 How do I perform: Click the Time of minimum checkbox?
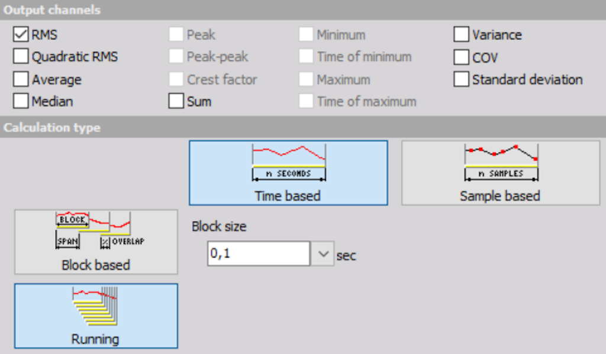point(306,56)
